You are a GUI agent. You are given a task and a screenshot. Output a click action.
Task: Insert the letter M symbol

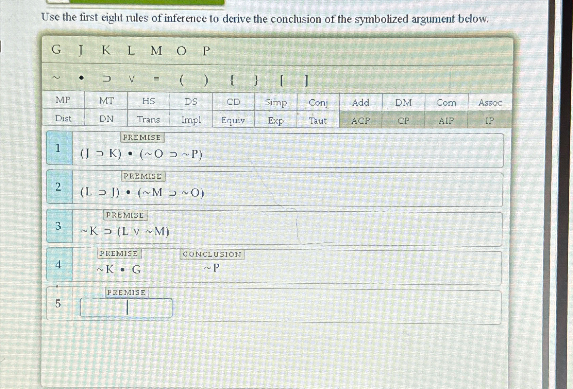156,51
